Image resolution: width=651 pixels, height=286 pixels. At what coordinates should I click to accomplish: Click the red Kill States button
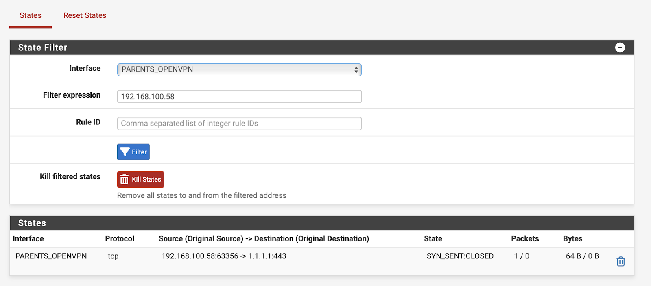140,179
